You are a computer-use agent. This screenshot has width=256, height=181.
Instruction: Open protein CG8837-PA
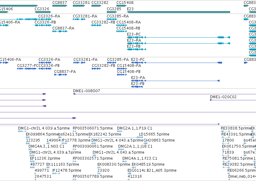pyautogui.click(x=60, y=75)
